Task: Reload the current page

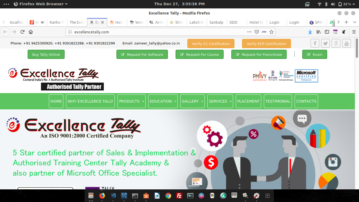Action: point(22,32)
